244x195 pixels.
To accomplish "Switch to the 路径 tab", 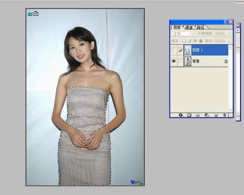I will tap(201, 27).
